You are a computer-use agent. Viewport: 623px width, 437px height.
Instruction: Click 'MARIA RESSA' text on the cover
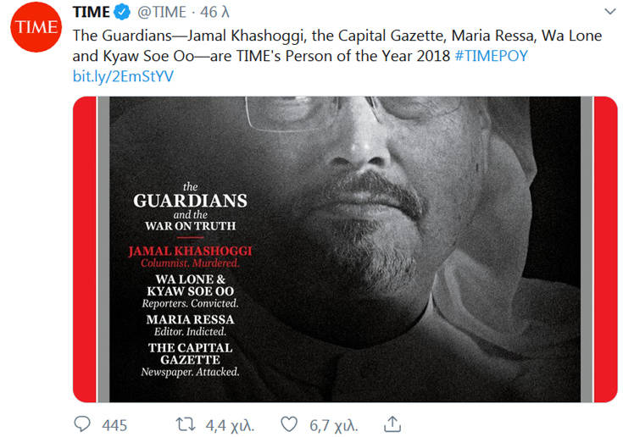(x=190, y=319)
